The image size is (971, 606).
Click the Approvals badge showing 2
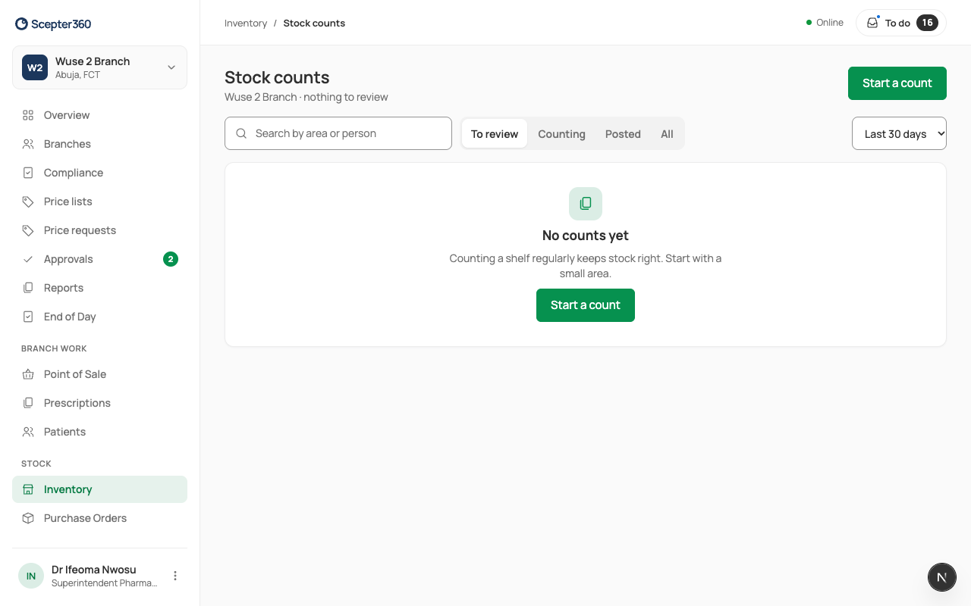tap(171, 259)
